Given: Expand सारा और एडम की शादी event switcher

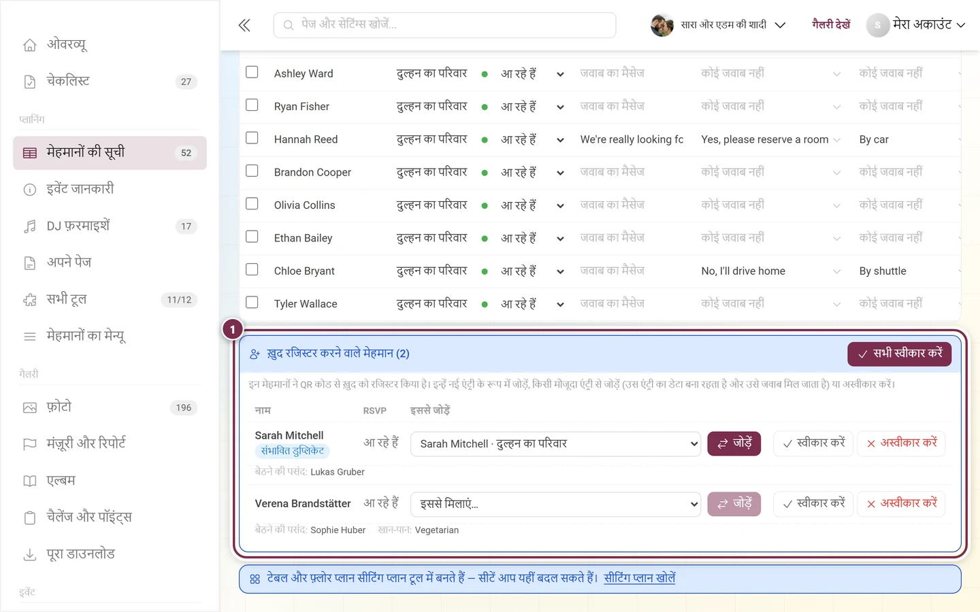Looking at the screenshot, I should tap(719, 25).
